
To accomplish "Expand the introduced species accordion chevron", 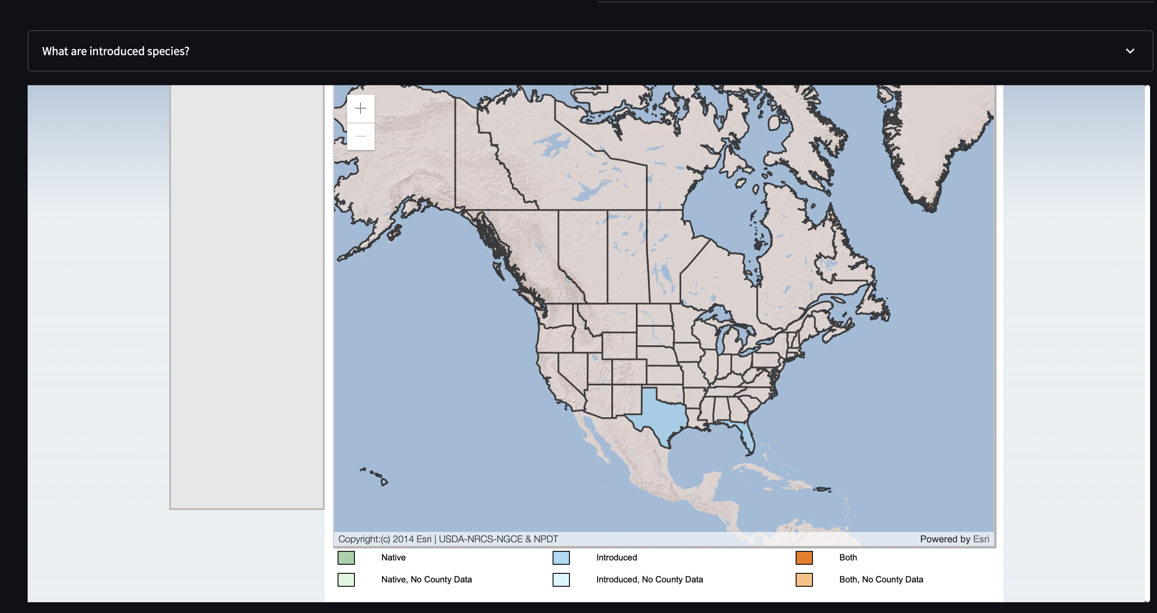I will coord(1130,51).
